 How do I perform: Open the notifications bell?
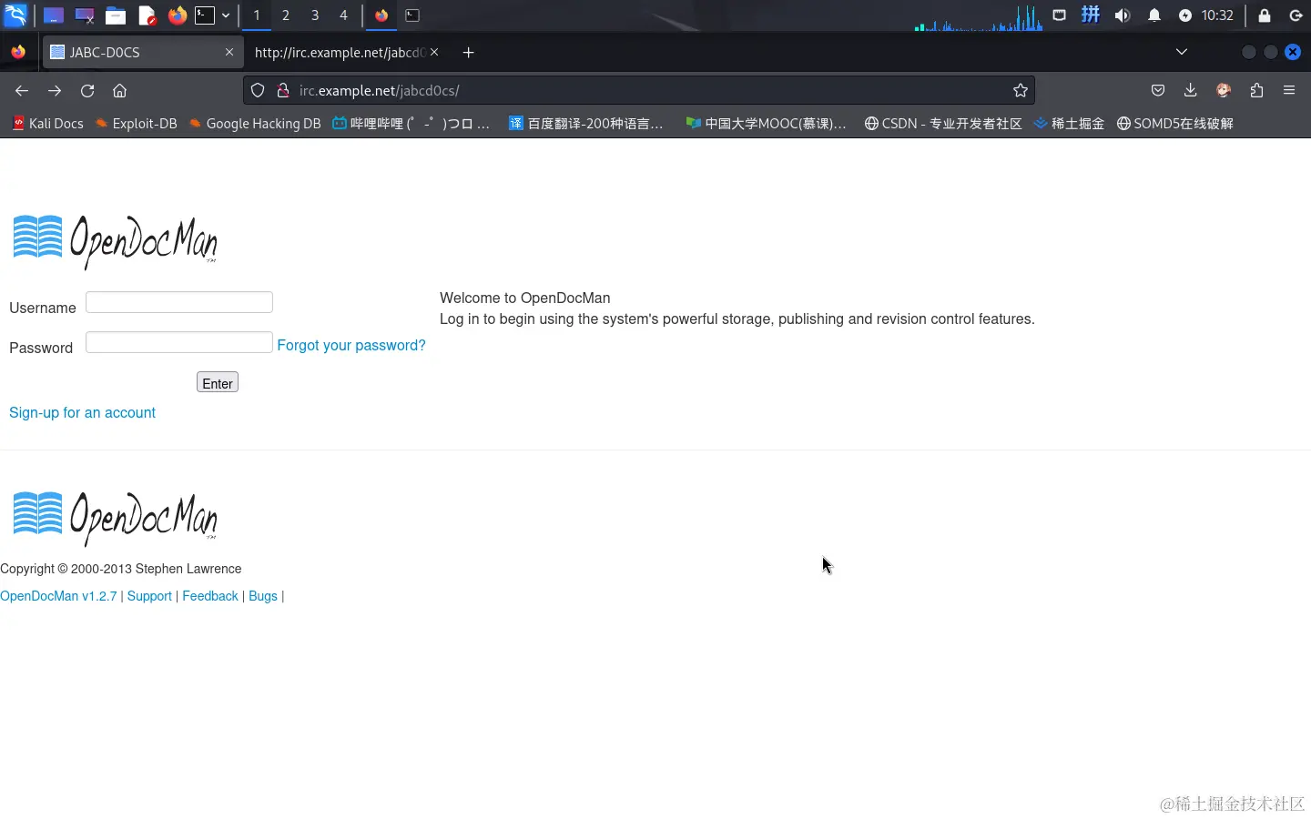(x=1154, y=15)
